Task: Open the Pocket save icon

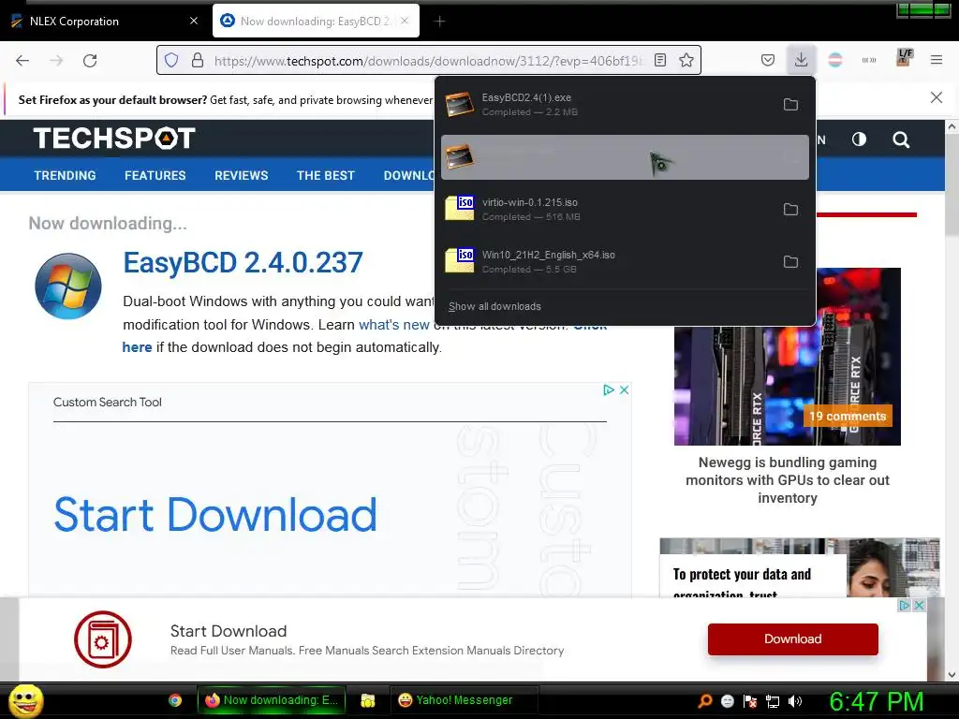Action: coord(768,60)
